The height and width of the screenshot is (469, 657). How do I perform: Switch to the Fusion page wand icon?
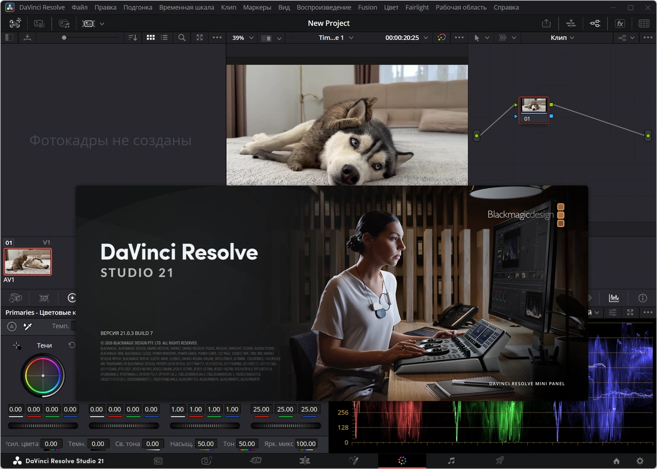click(354, 461)
